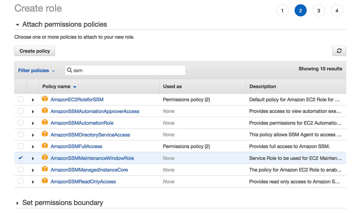Collapse the Attach permissions policies section
Image resolution: width=360 pixels, height=213 pixels.
click(x=17, y=25)
